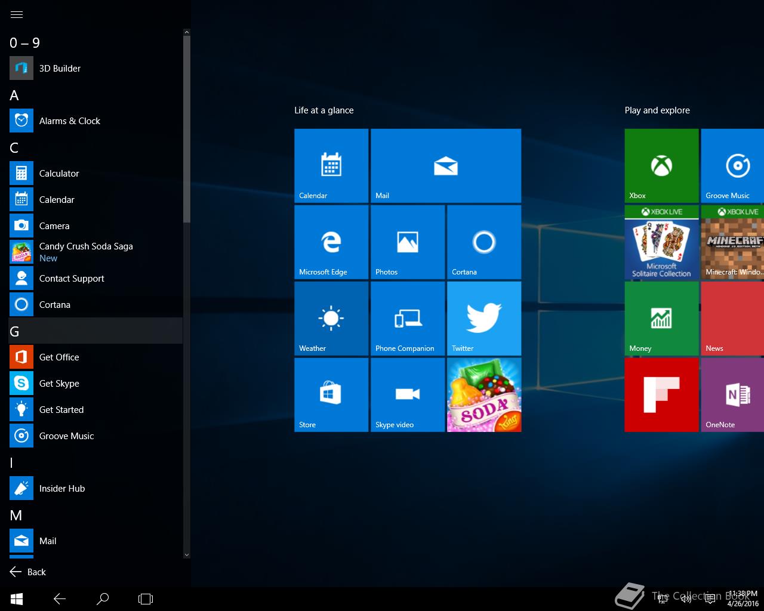Viewport: 764px width, 611px height.
Task: Open Microsoft Solitaire Collection tile
Action: 661,242
